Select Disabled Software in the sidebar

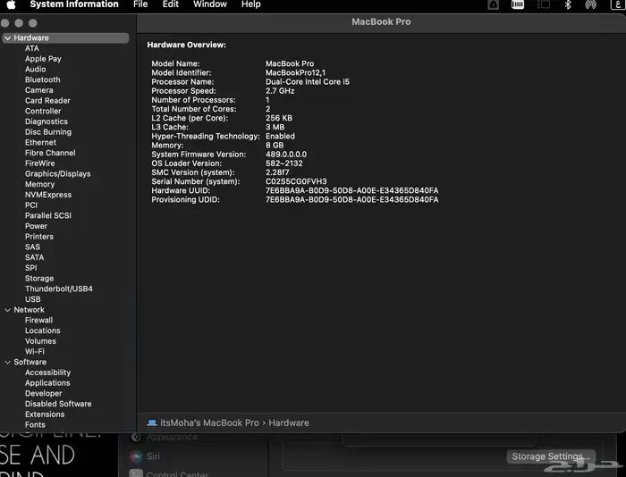(x=58, y=404)
